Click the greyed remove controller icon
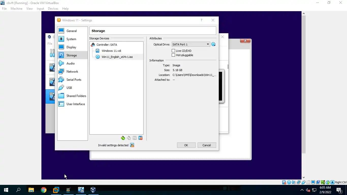 pos(129,138)
